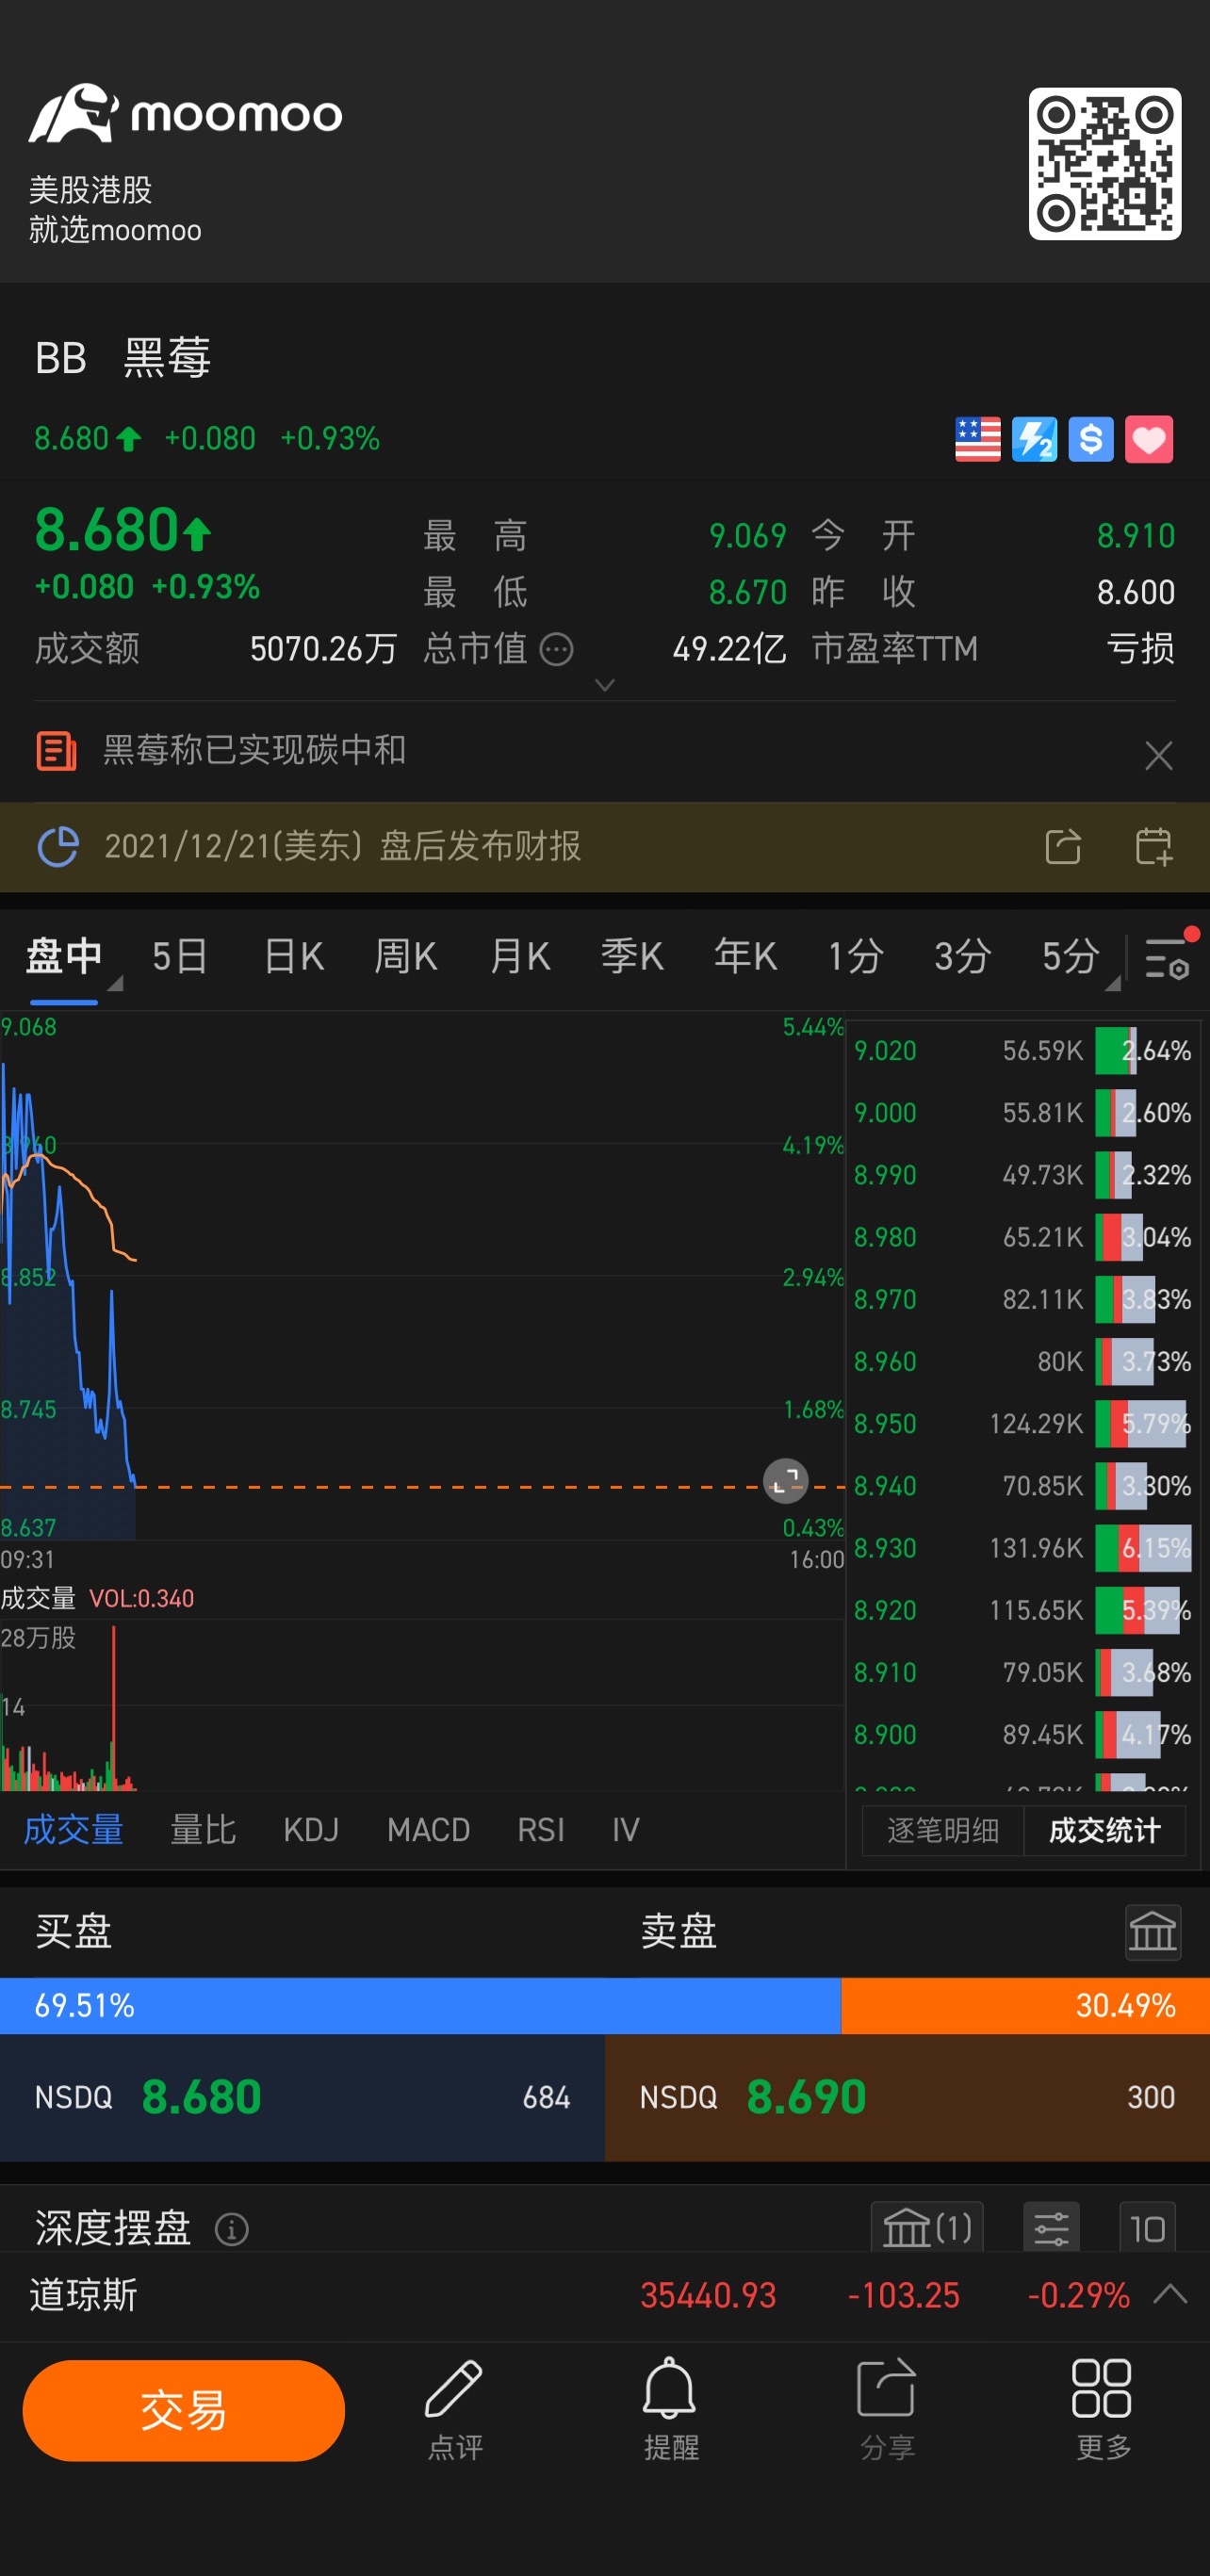The width and height of the screenshot is (1210, 2576).
Task: Select the RSI indicator
Action: 541,1829
